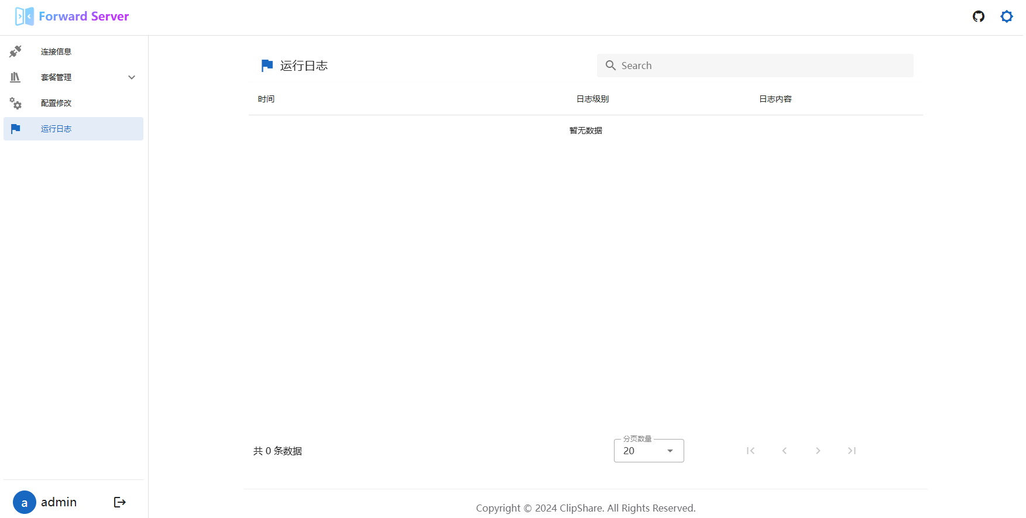Select the 配置修改 menu item
Image resolution: width=1026 pixels, height=518 pixels.
point(56,103)
